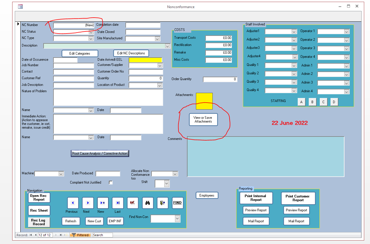Click Print Customer Report
This screenshot has width=370, height=244.
[298, 198]
